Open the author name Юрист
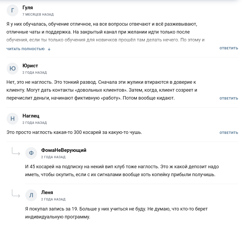Image resolution: width=246 pixels, height=225 pixels. (30, 66)
